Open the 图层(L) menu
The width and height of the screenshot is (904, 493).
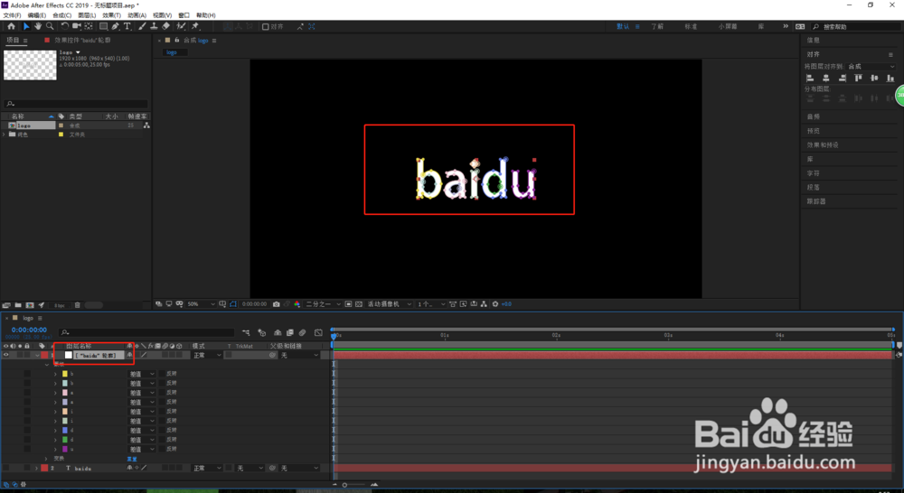click(87, 15)
